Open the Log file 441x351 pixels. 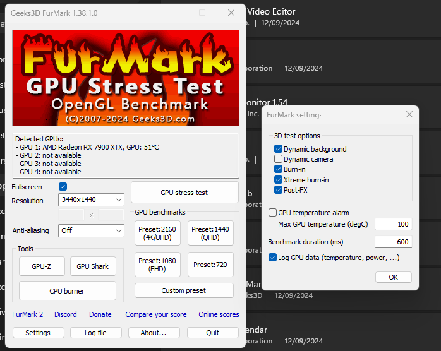pos(96,333)
